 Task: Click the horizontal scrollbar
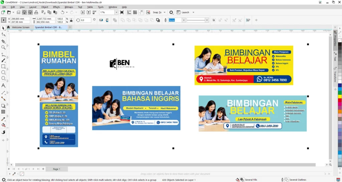(x=165, y=165)
